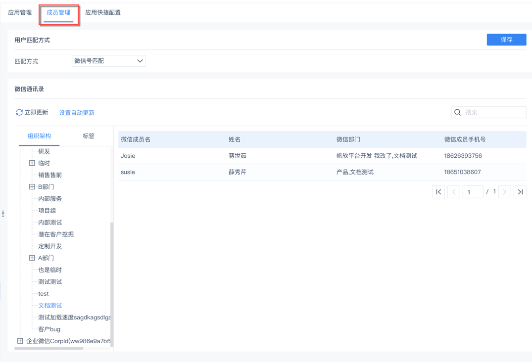This screenshot has height=362, width=532.
Task: Go to the first page
Action: (x=438, y=192)
